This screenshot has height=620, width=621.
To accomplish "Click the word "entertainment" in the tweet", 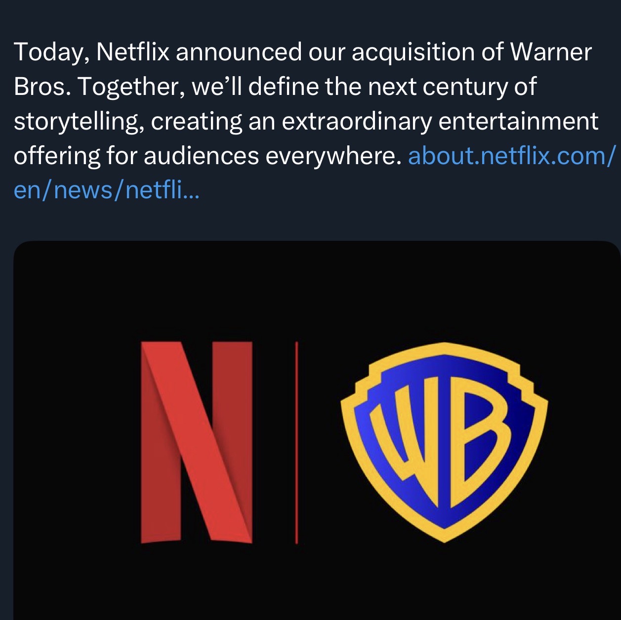I will coord(518,122).
